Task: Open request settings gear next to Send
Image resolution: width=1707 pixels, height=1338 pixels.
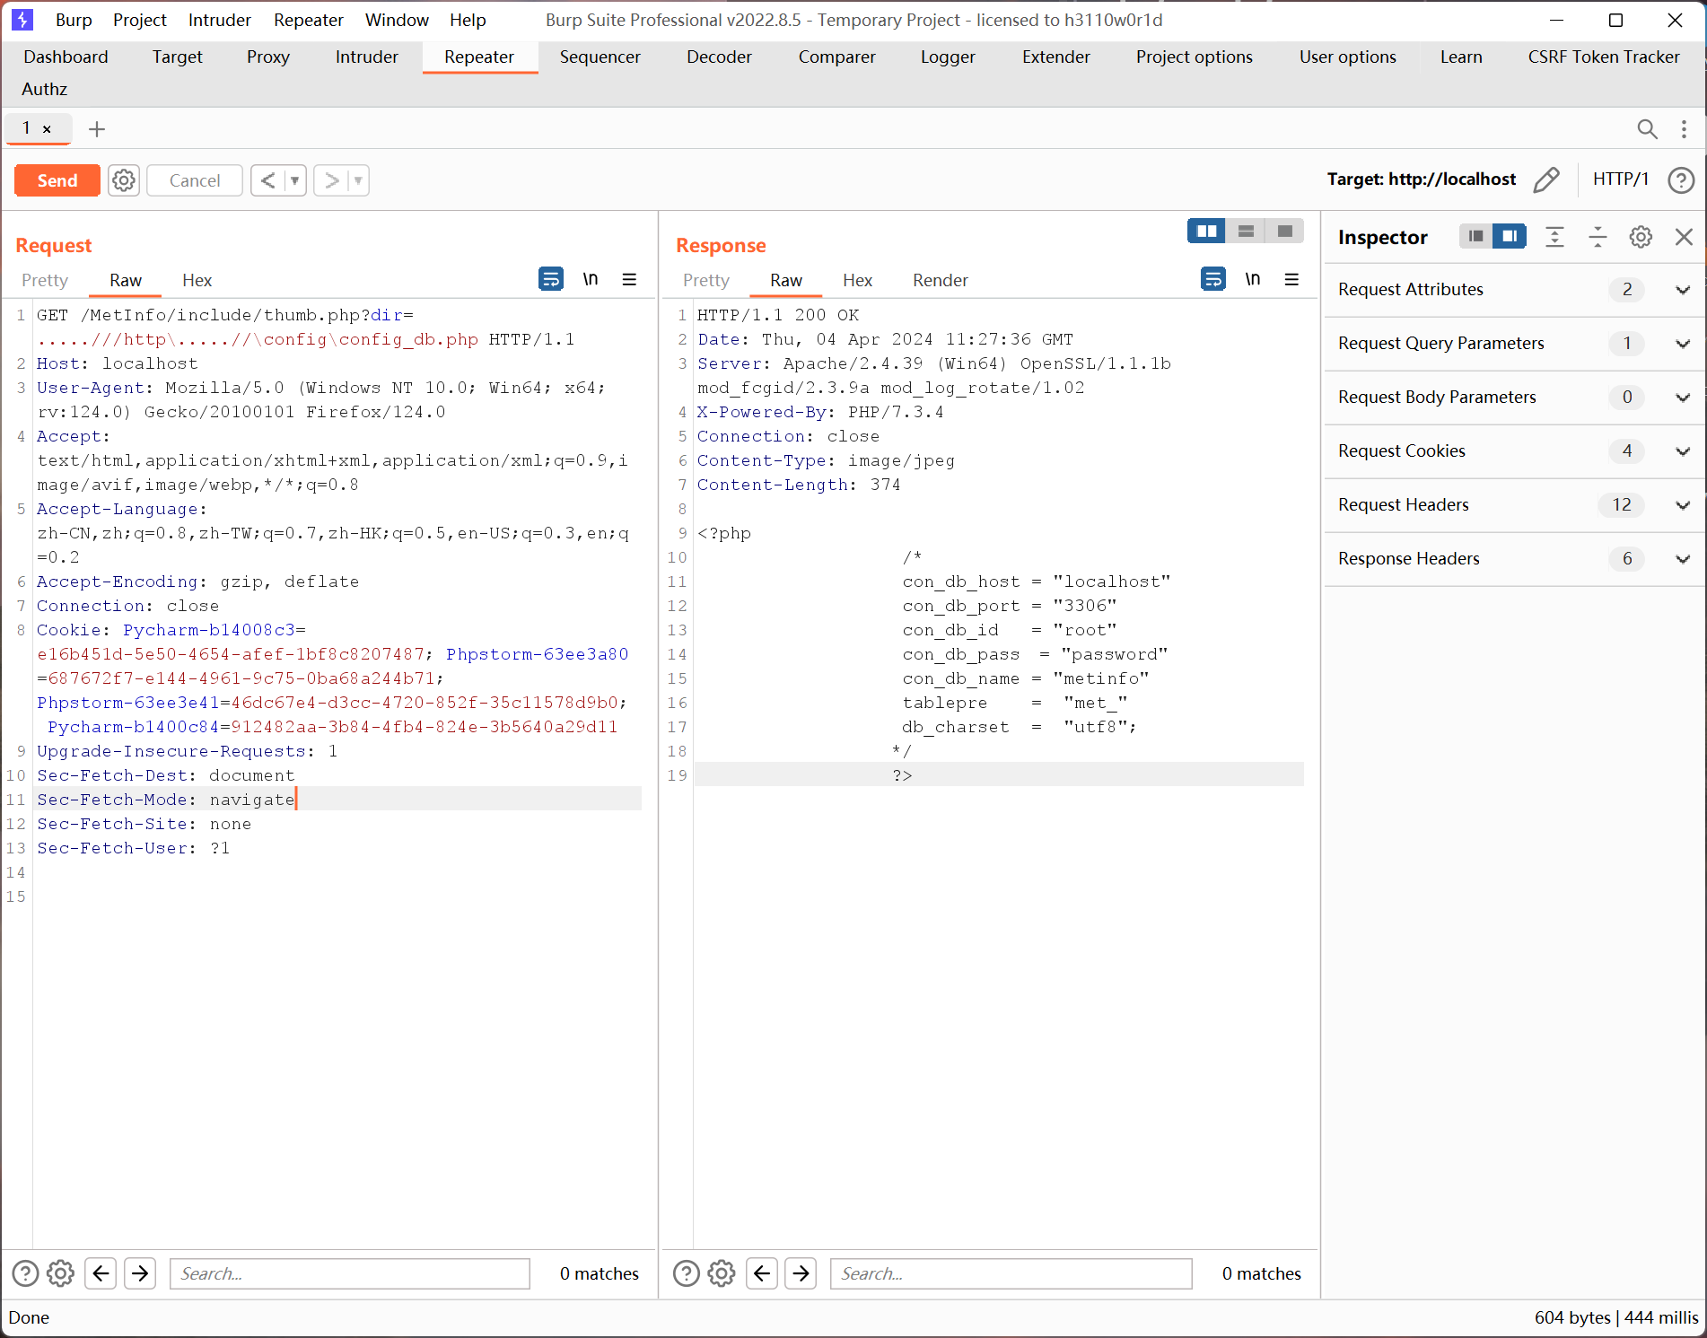Action: (x=124, y=180)
